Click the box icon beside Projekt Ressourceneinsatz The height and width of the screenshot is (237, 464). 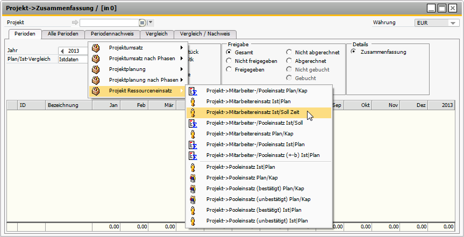[x=96, y=91]
